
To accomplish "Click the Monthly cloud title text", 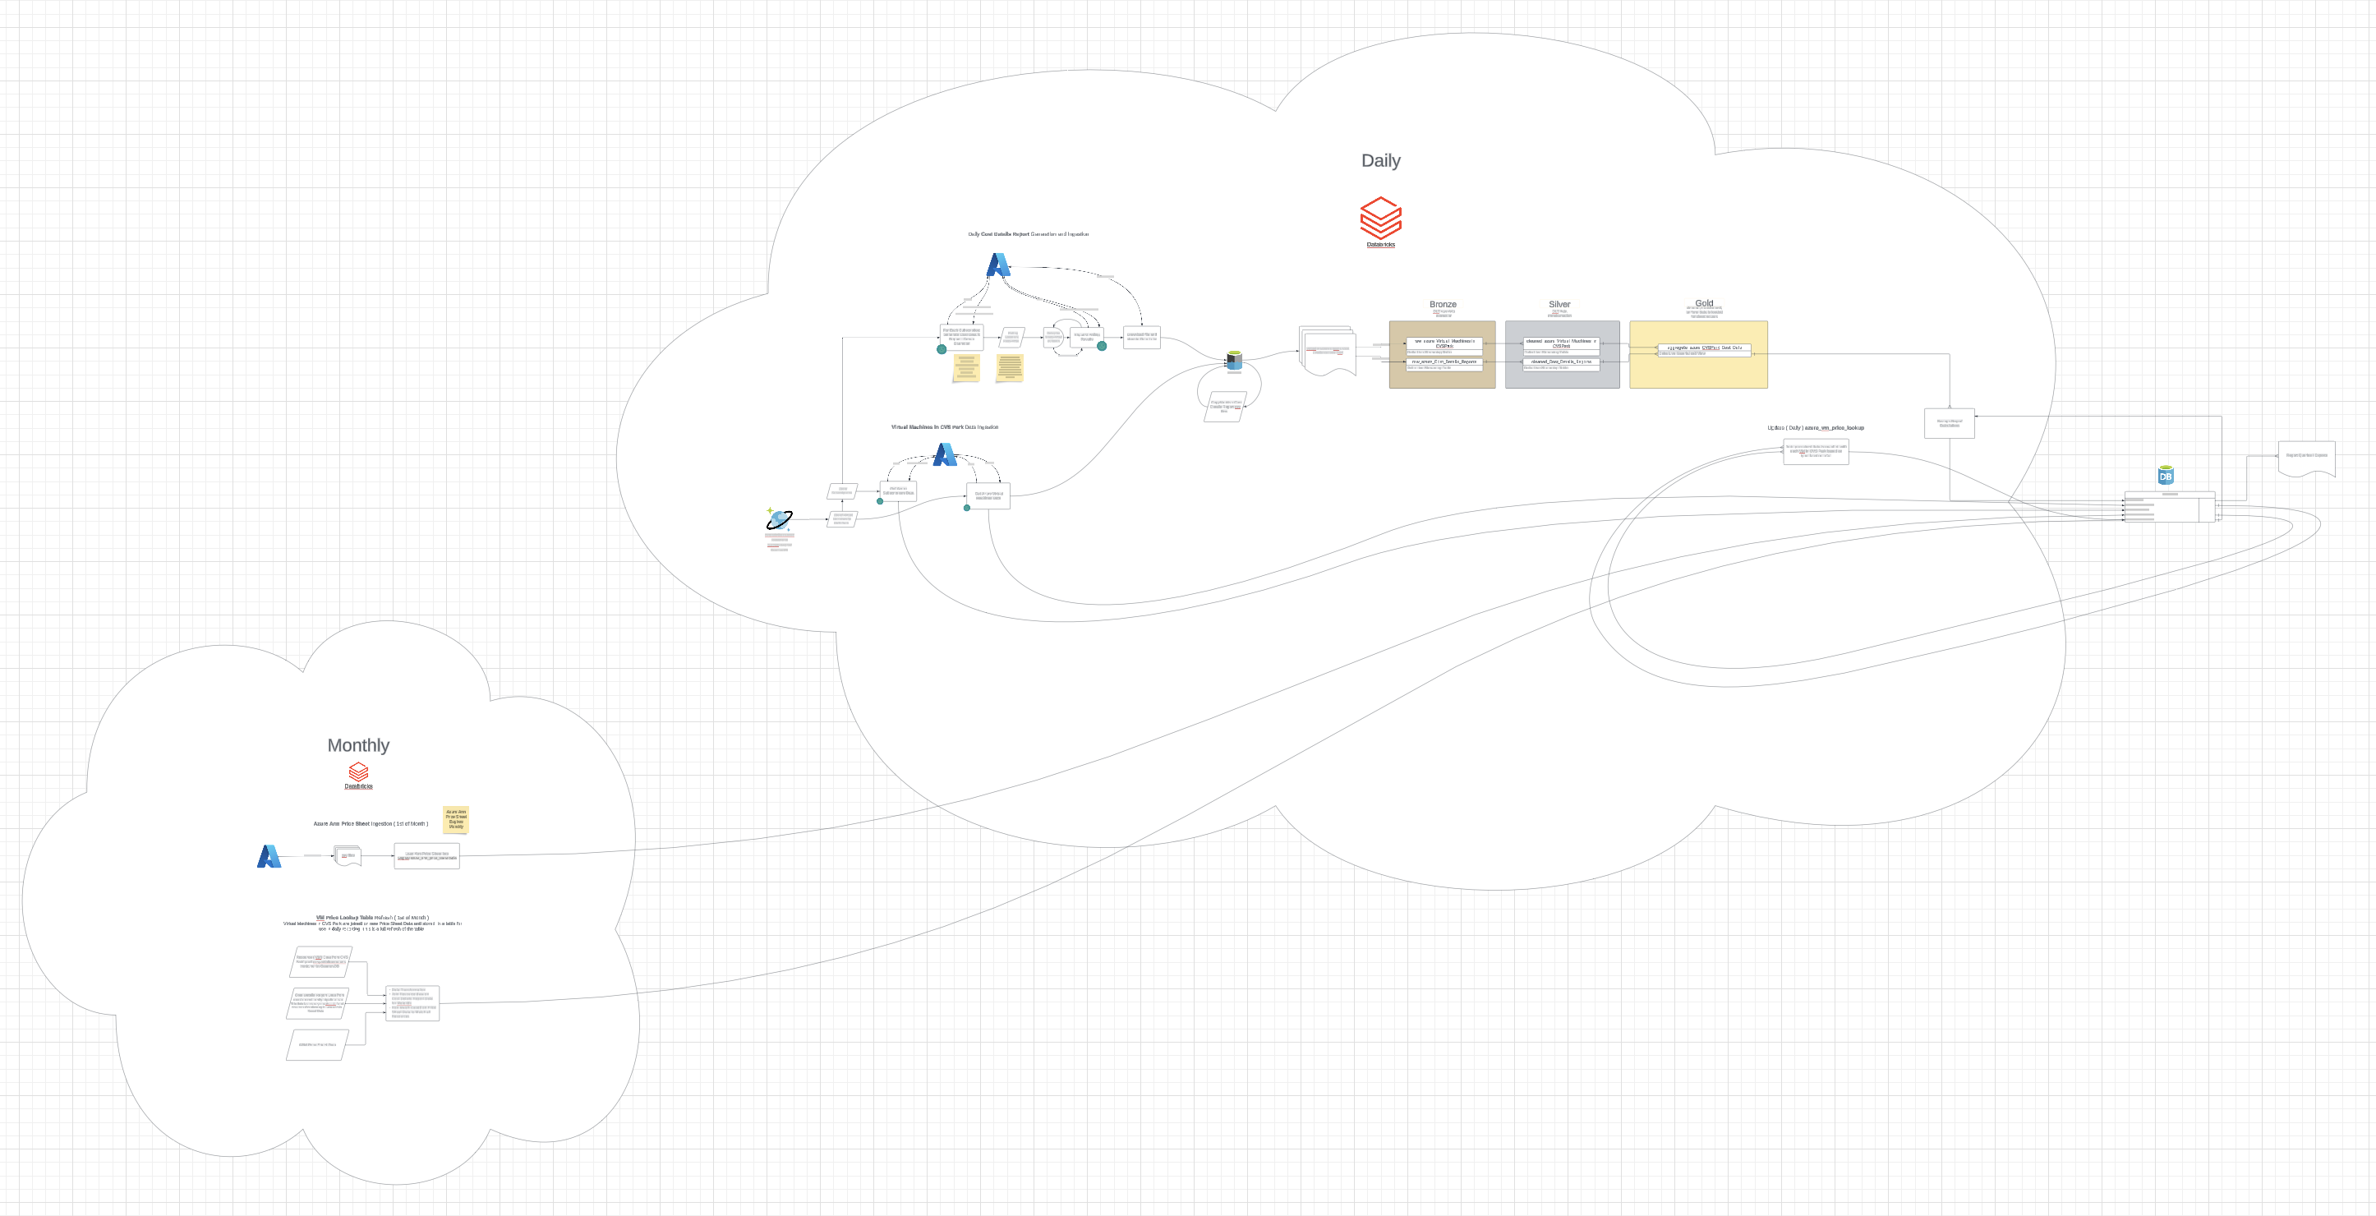I will pyautogui.click(x=358, y=744).
